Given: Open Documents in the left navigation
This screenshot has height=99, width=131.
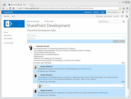Looking at the screenshot, I should click(8, 35).
